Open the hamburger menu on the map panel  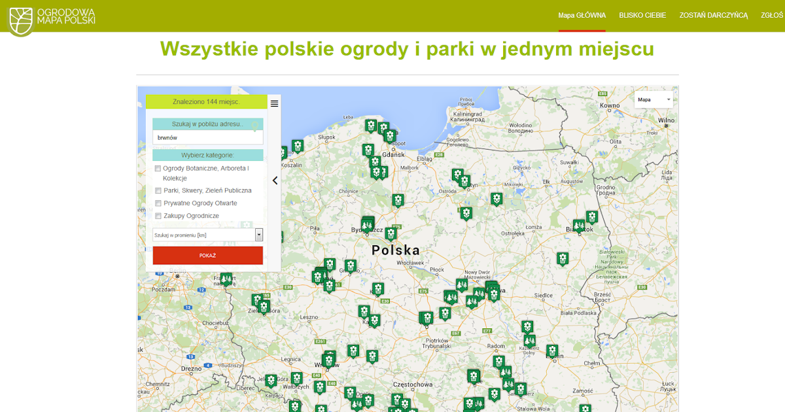[x=274, y=103]
